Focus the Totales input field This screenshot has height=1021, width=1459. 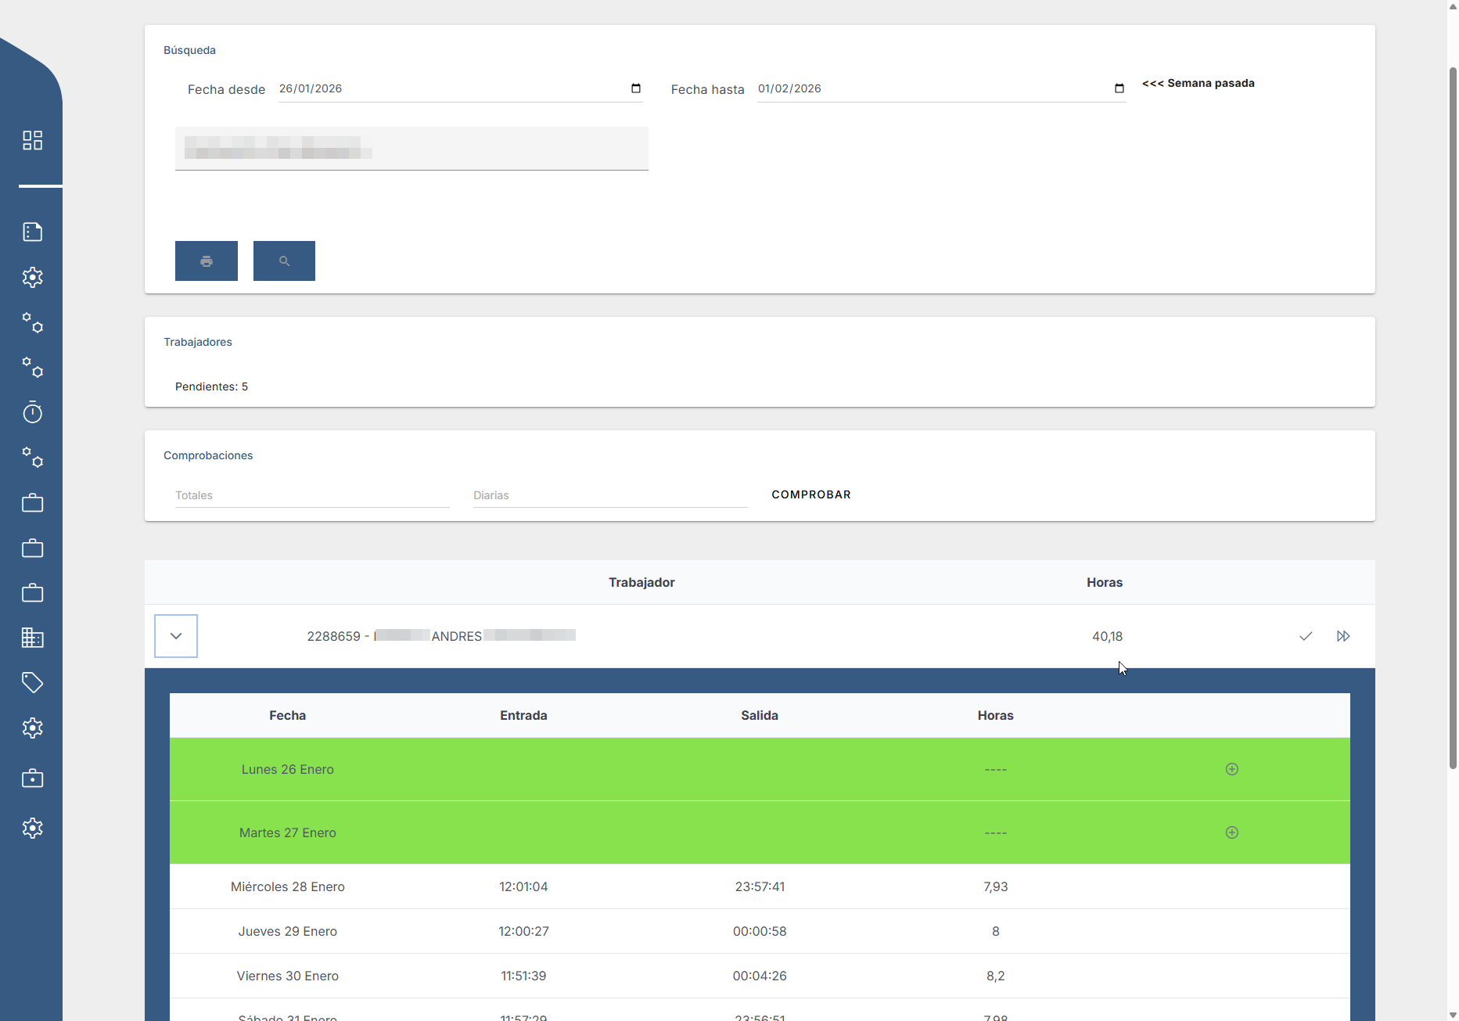(x=312, y=495)
